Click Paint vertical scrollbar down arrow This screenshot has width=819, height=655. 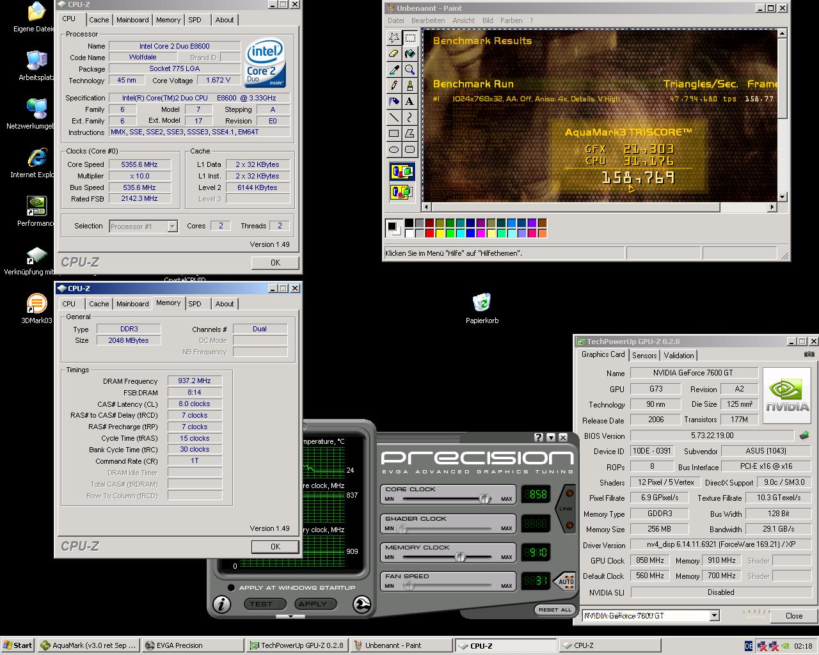[x=783, y=197]
